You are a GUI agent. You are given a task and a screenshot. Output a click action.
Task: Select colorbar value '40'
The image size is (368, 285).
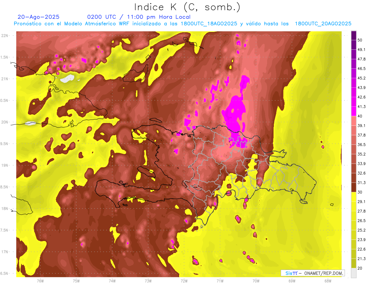(x=360, y=116)
